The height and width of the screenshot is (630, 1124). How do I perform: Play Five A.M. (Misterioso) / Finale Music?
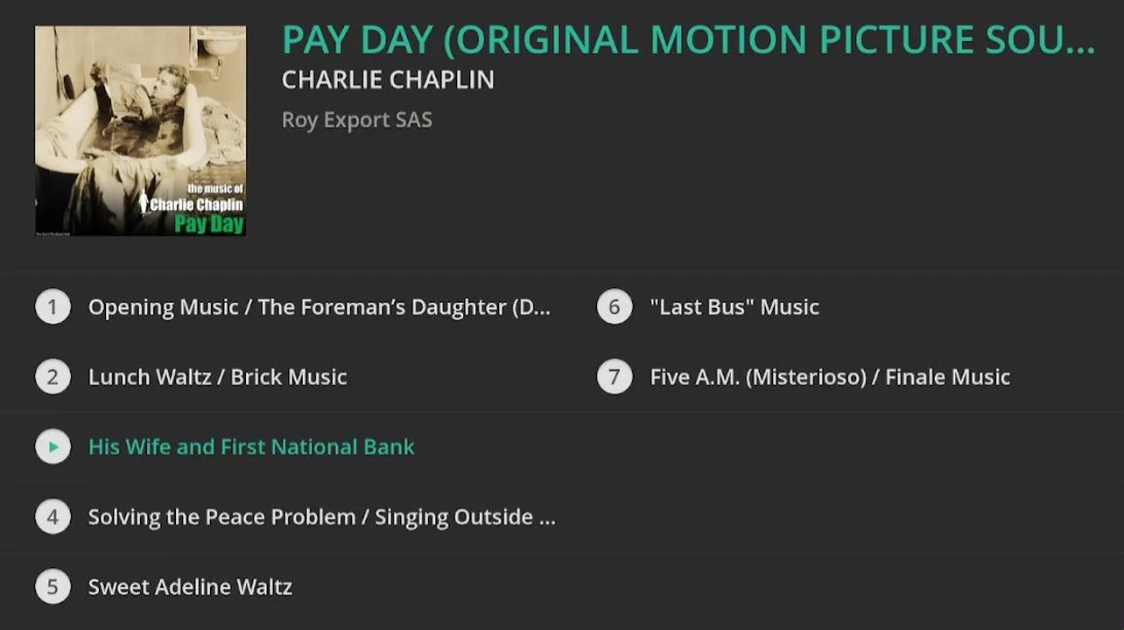(830, 377)
